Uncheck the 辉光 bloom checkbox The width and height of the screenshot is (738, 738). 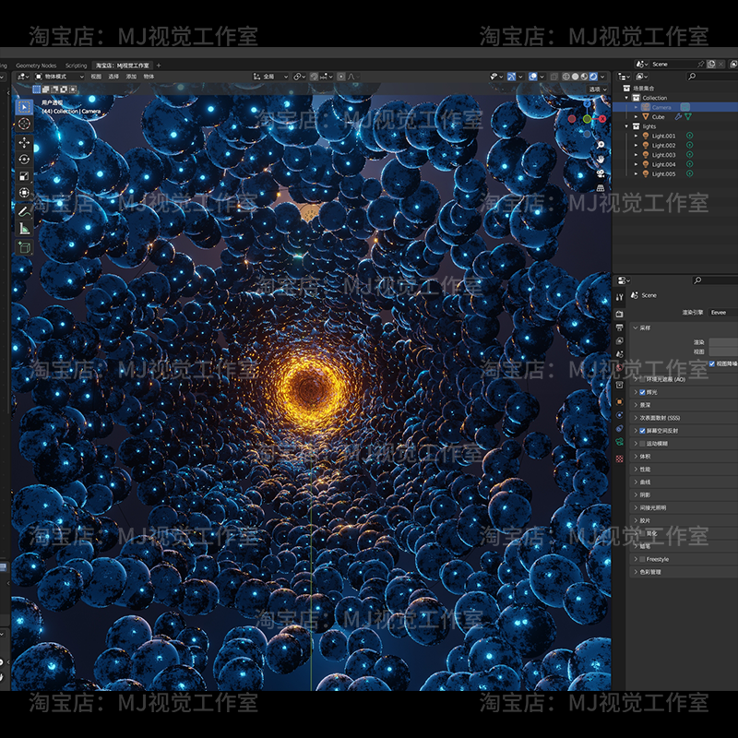click(x=643, y=392)
